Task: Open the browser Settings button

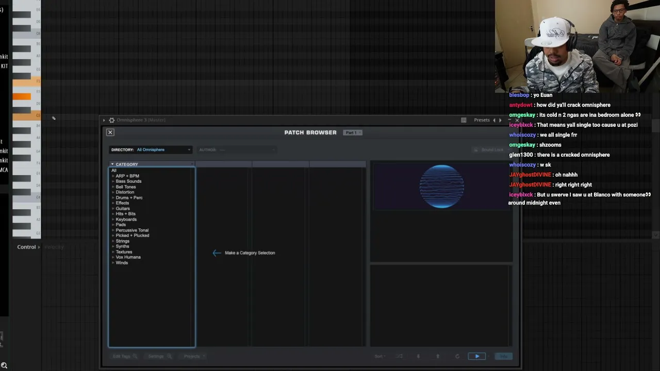Action: (160, 357)
